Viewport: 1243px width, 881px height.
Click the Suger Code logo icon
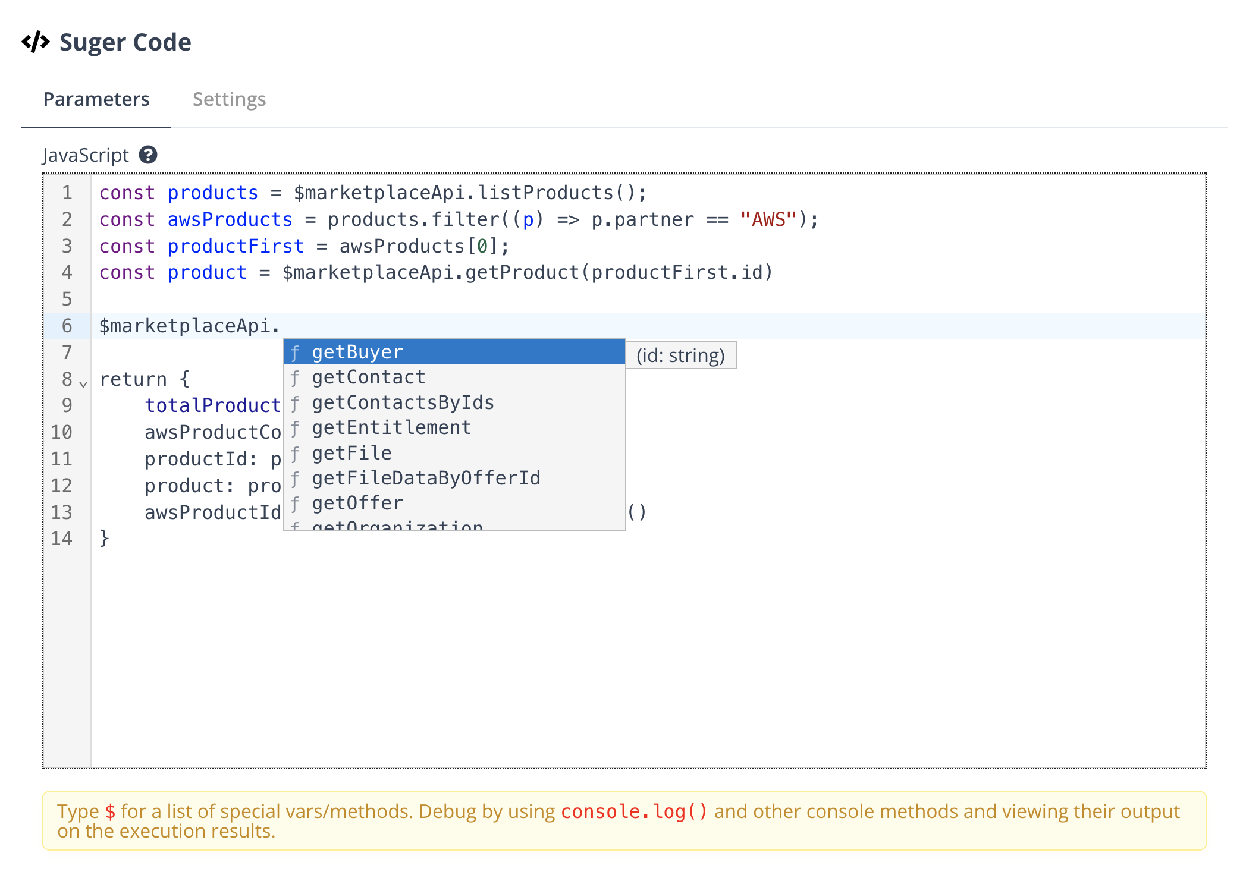[36, 42]
